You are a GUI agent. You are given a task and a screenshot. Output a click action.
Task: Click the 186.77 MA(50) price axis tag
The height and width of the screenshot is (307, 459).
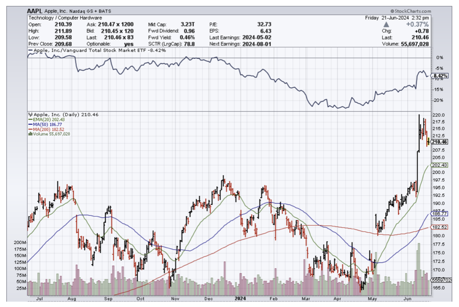439,214
